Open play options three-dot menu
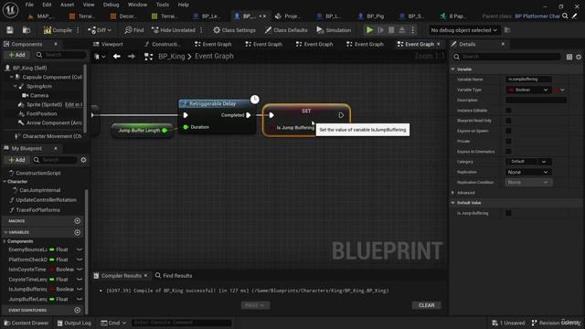This screenshot has height=329, width=585. click(x=412, y=30)
